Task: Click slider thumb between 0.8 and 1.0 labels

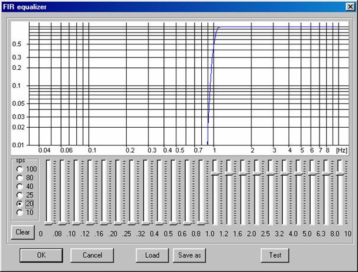Action: [x=201, y=223]
